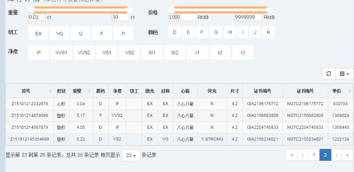Click the 颜色 column header
354x172 pixels.
[101, 91]
